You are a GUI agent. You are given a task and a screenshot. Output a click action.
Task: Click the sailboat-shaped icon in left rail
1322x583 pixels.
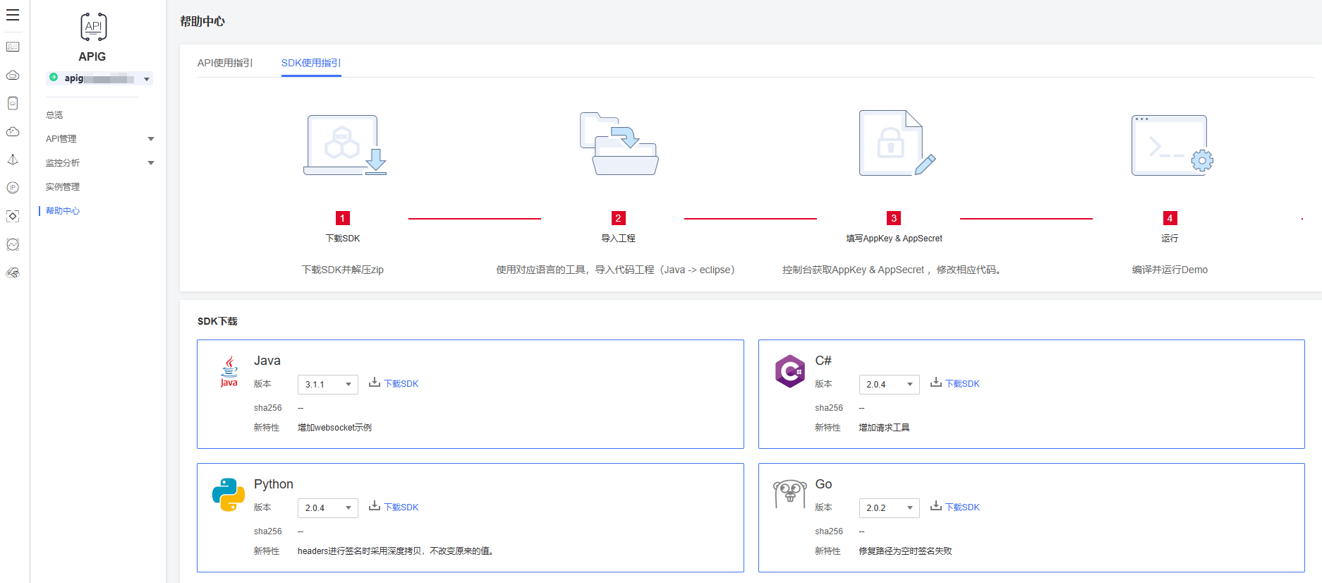click(x=13, y=160)
